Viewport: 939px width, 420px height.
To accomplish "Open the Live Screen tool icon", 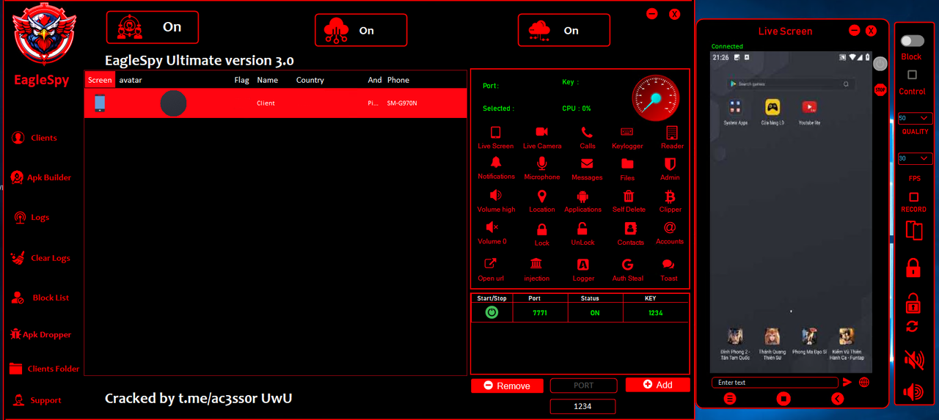I will click(496, 133).
